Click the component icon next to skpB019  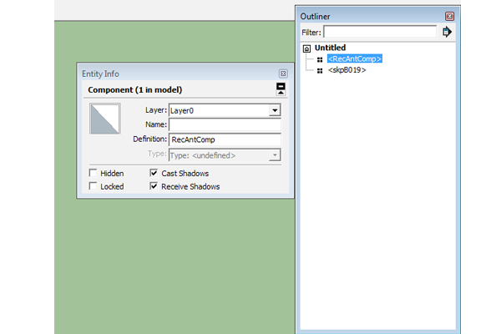tap(320, 70)
